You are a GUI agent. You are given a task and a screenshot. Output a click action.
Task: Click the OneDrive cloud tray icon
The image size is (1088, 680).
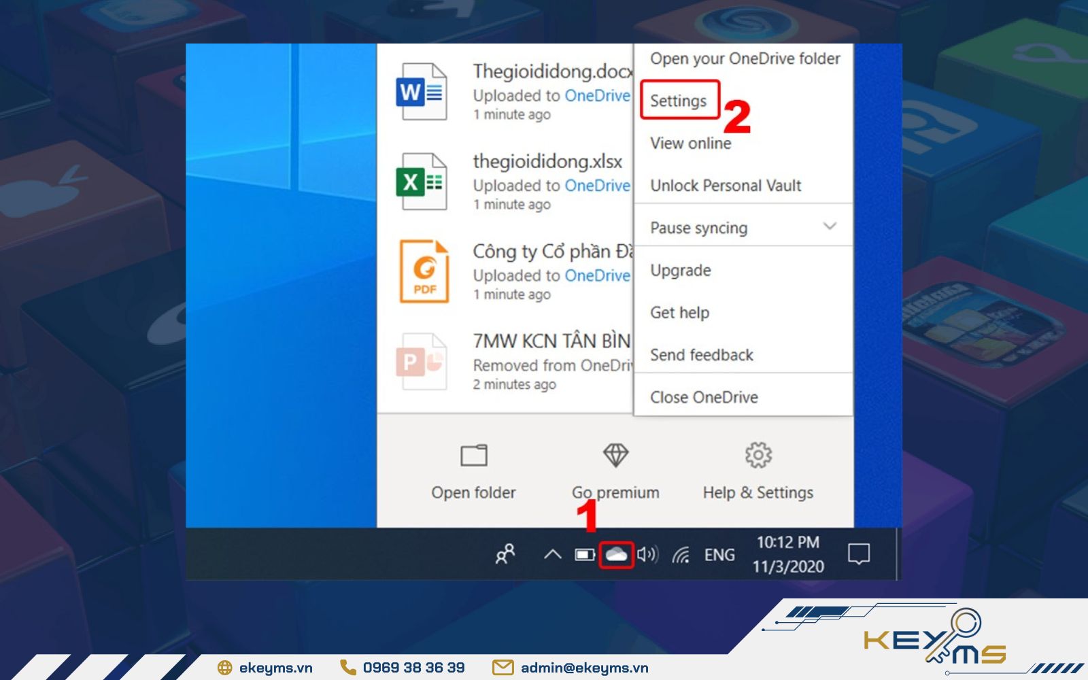pyautogui.click(x=616, y=554)
